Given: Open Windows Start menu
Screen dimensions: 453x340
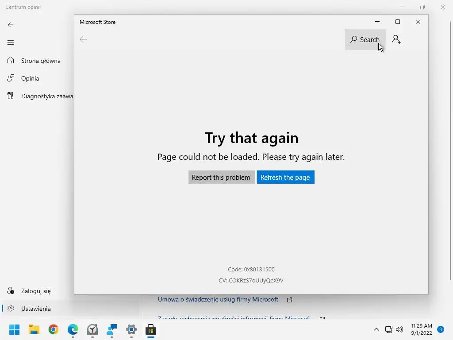Looking at the screenshot, I should pyautogui.click(x=15, y=329).
